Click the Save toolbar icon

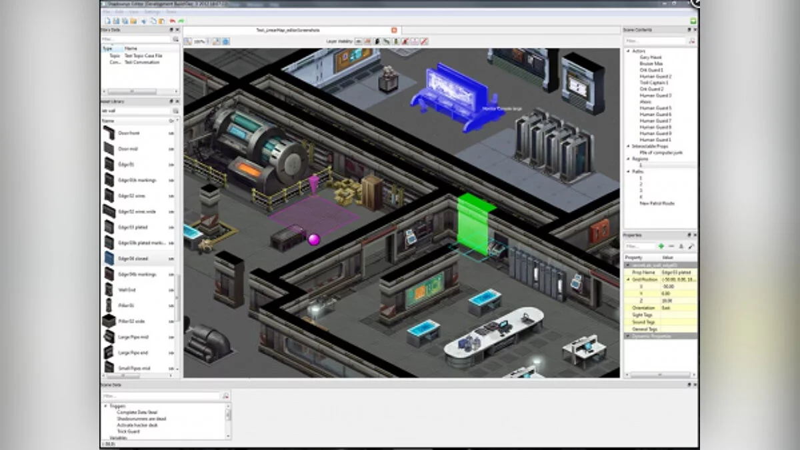point(117,21)
